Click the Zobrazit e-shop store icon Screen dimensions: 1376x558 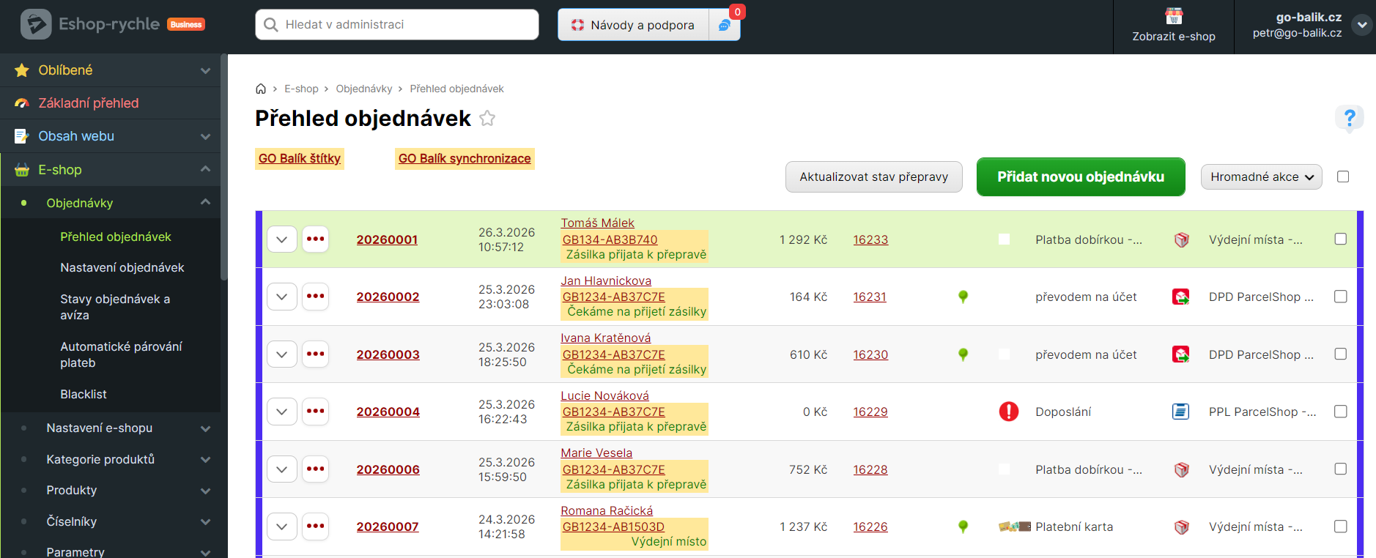pos(1174,16)
